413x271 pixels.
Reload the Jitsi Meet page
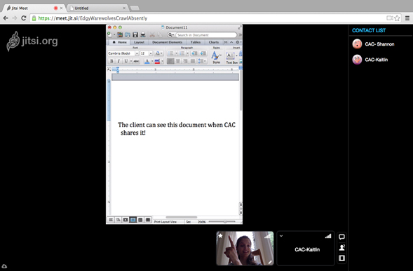tap(24, 18)
